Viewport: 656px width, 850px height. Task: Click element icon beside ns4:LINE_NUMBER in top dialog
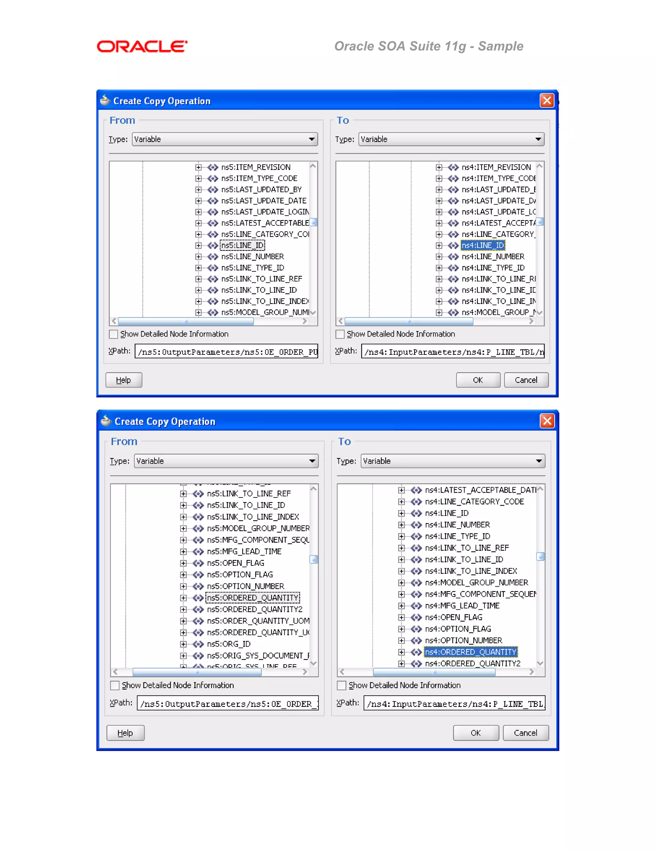[x=453, y=257]
